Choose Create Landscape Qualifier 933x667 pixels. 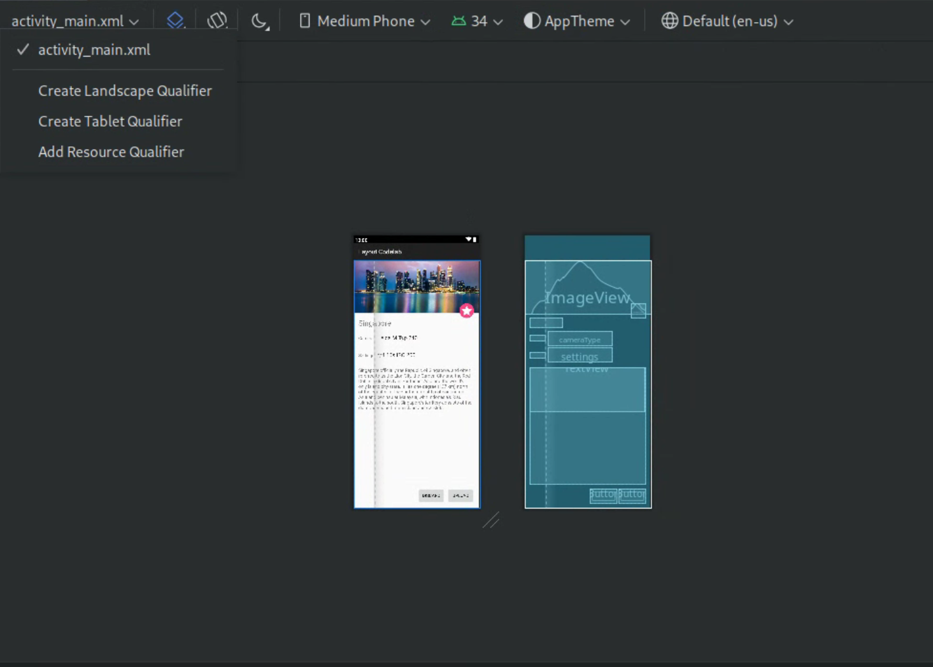coord(125,91)
